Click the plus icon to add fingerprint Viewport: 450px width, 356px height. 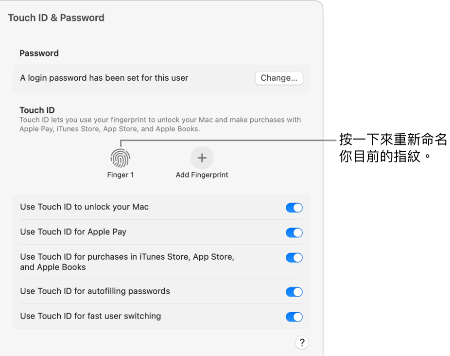[x=202, y=158]
